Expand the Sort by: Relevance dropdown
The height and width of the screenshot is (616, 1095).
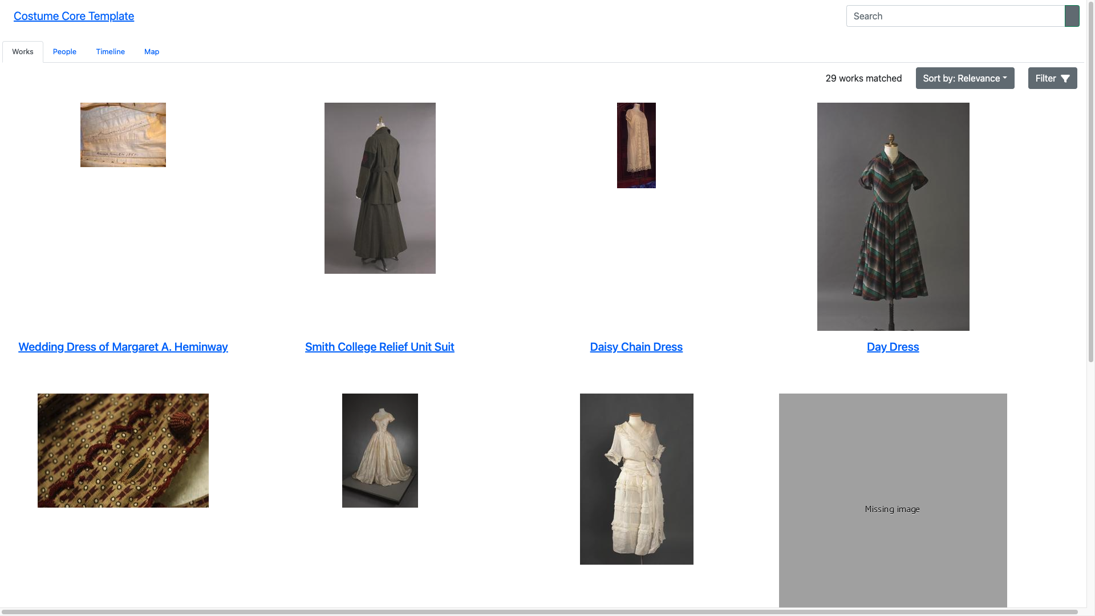(x=965, y=78)
